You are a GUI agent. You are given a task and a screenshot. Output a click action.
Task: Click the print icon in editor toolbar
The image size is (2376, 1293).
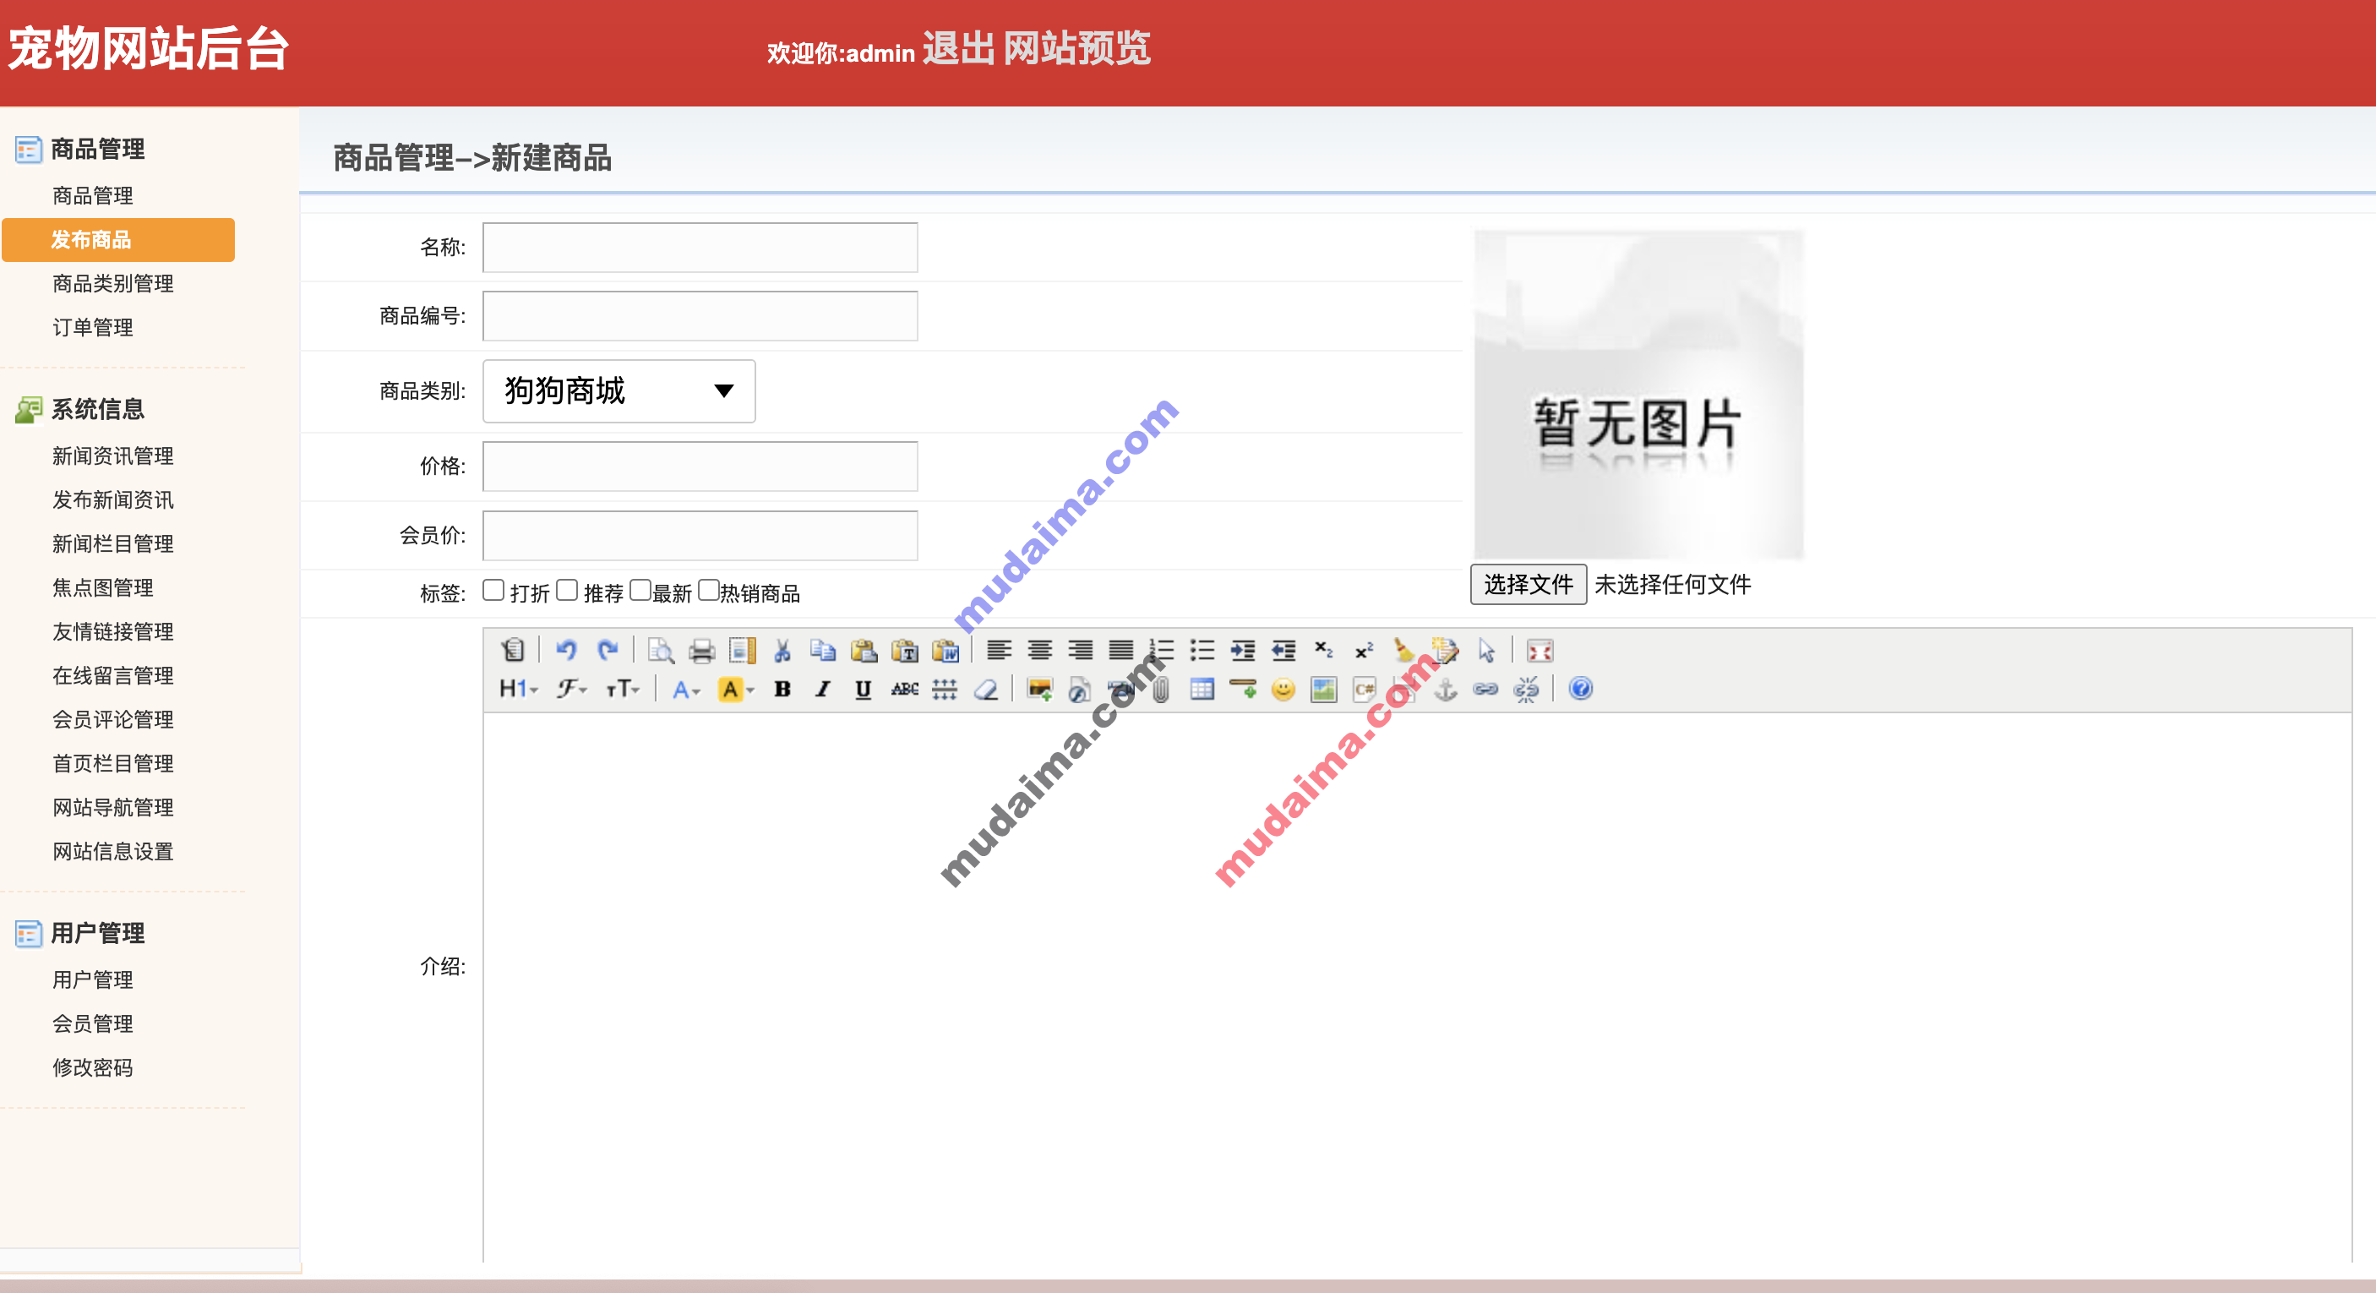(701, 650)
